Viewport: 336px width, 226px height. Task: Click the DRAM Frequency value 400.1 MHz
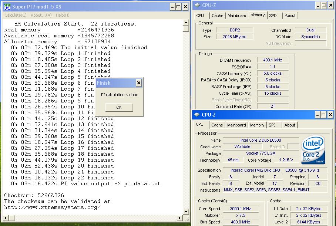273,60
